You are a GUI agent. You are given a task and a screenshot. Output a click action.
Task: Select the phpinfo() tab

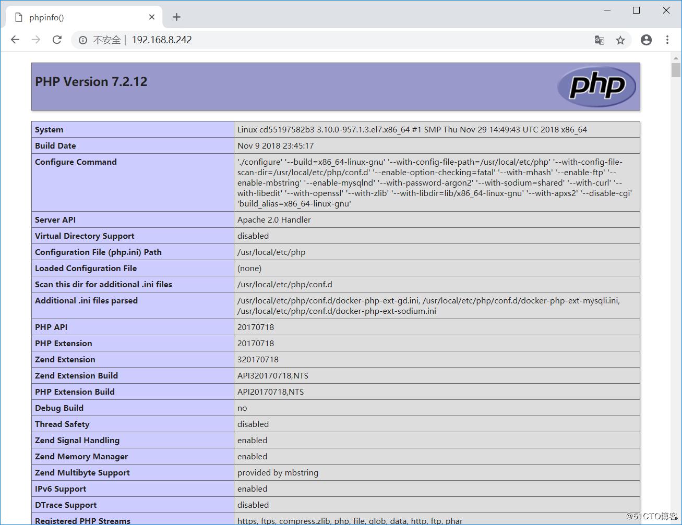(78, 17)
